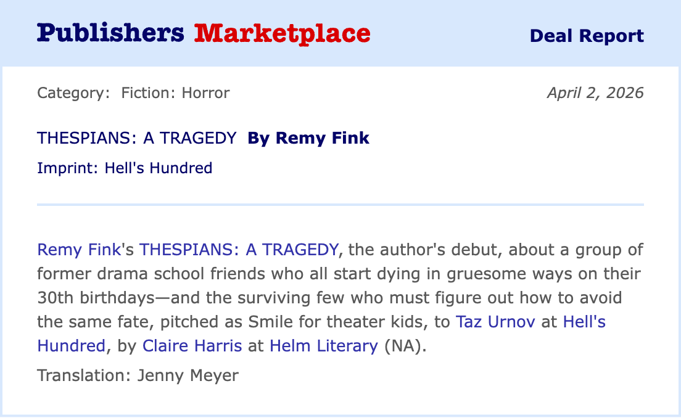This screenshot has width=681, height=418.
Task: Select the Horror genre text
Action: pyautogui.click(x=205, y=93)
